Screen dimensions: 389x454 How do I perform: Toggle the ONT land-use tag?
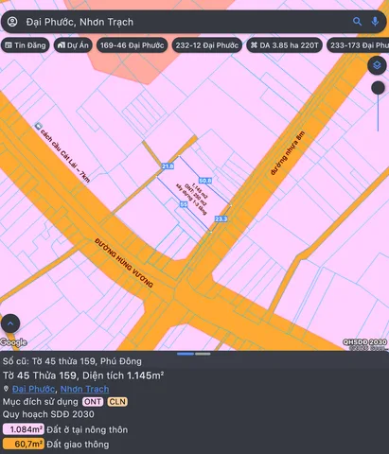[93, 402]
